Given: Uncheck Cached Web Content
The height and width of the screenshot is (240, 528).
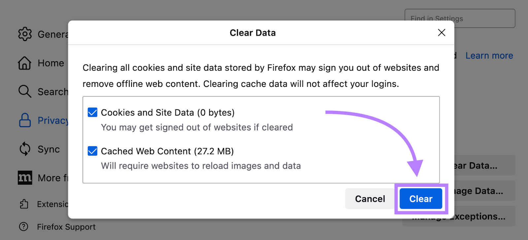Looking at the screenshot, I should point(92,151).
